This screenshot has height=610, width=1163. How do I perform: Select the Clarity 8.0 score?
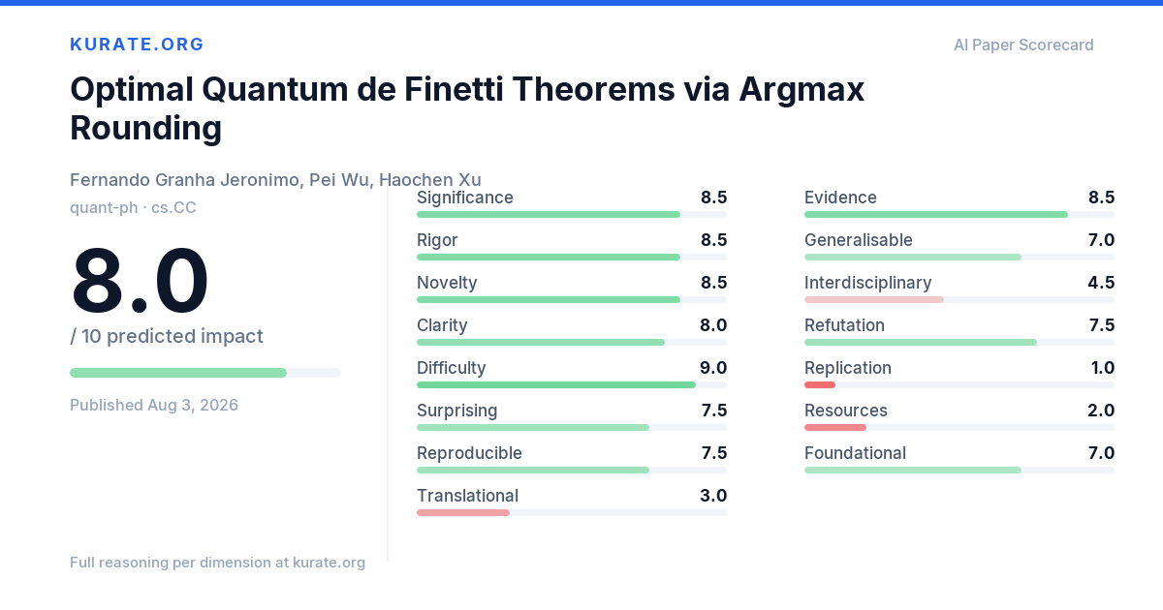click(713, 325)
